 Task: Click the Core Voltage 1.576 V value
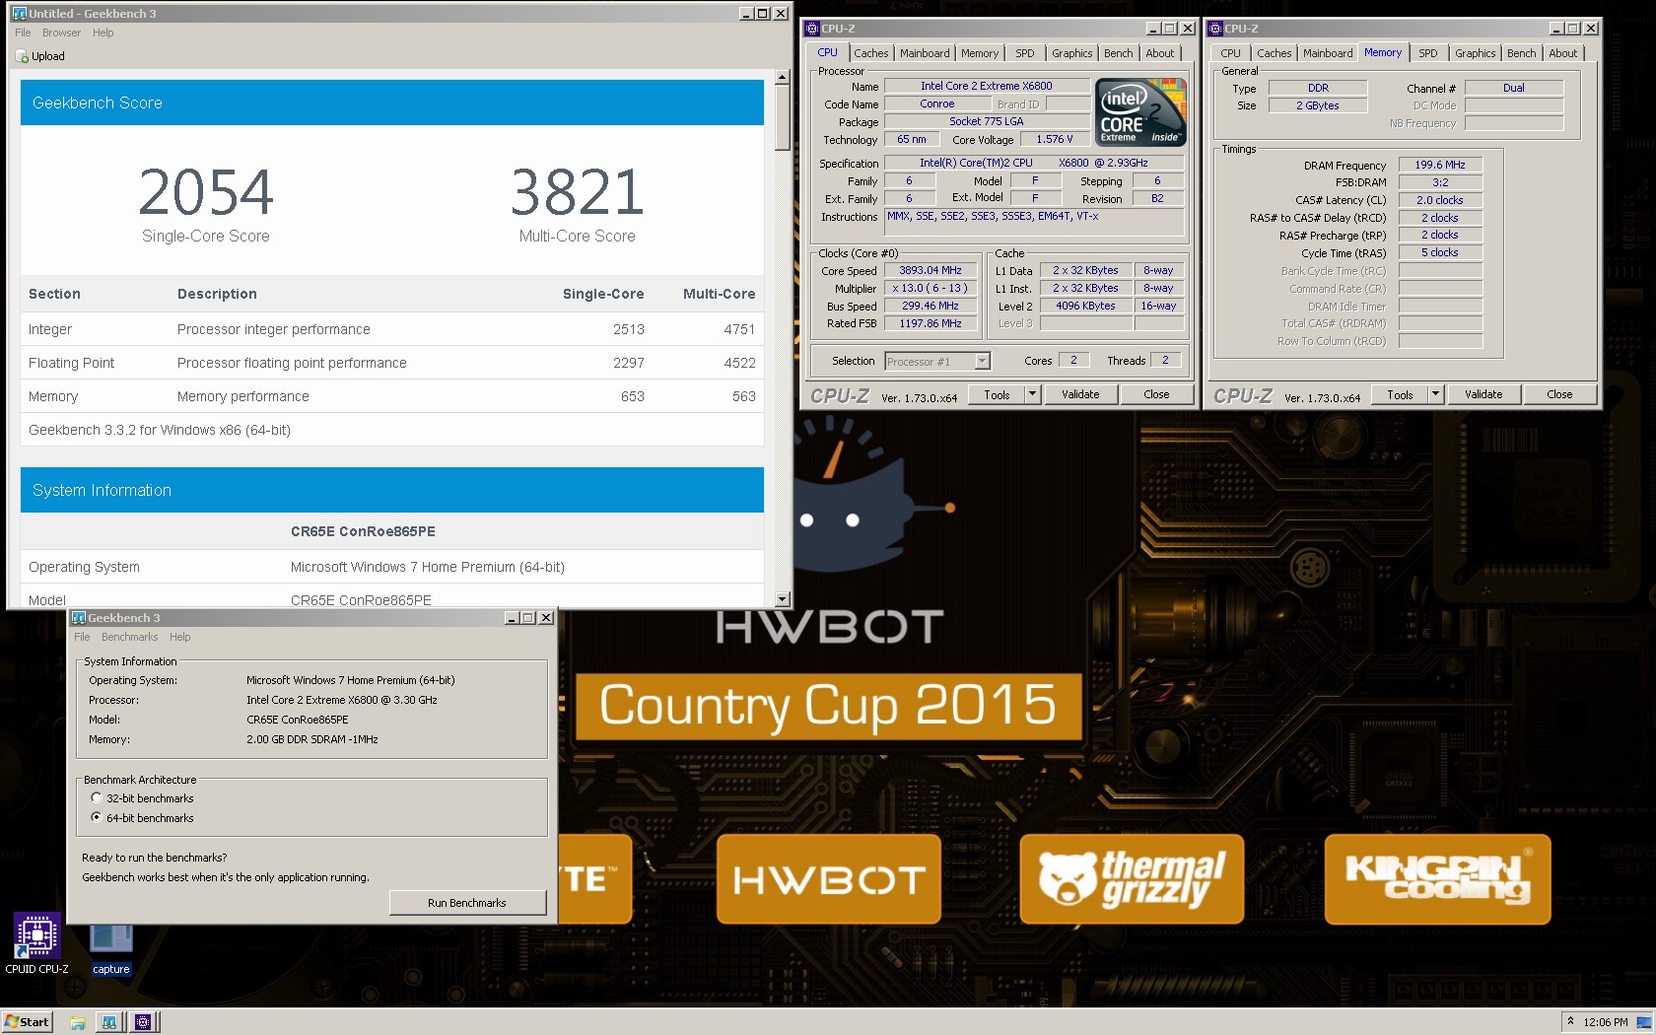1055,139
